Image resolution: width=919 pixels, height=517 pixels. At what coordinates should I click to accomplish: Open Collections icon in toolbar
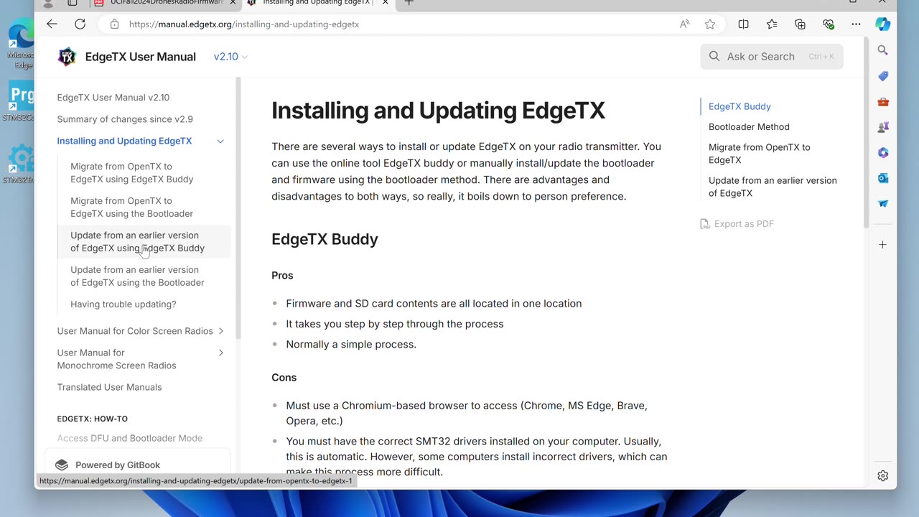[x=800, y=24]
